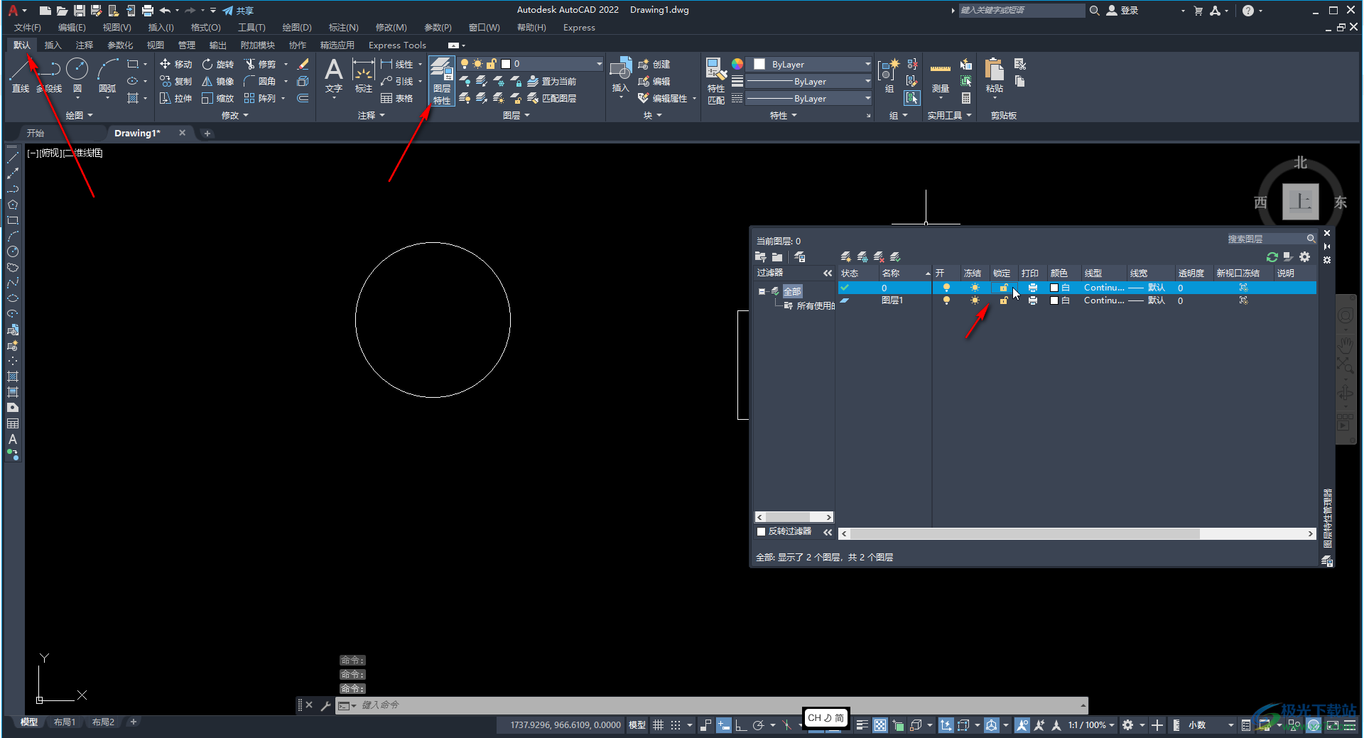
Task: Click Match Properties (特性匹配) icon
Action: 715,81
